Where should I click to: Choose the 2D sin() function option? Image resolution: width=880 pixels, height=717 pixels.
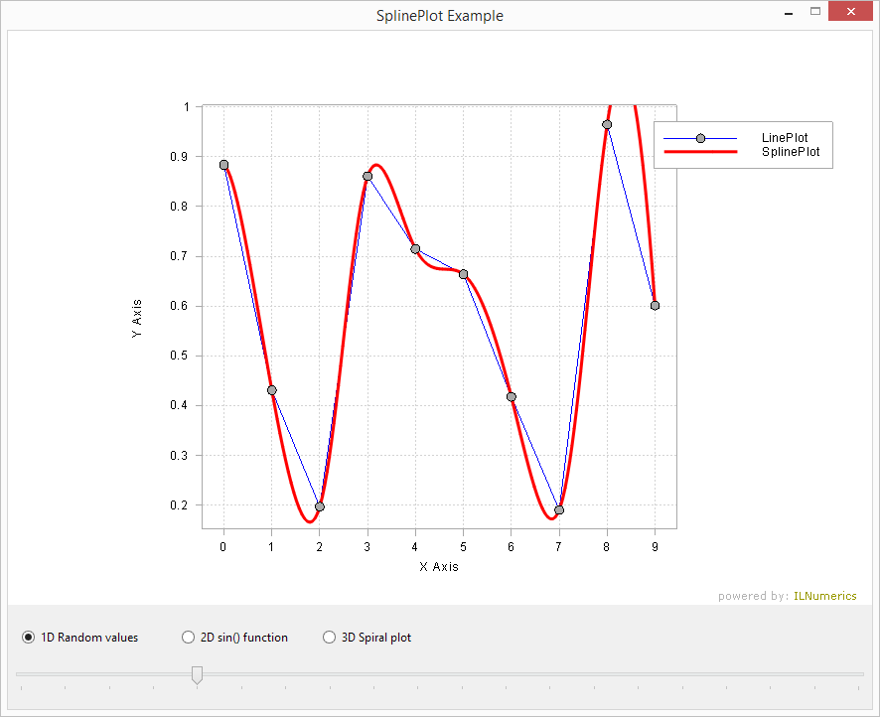coord(189,638)
